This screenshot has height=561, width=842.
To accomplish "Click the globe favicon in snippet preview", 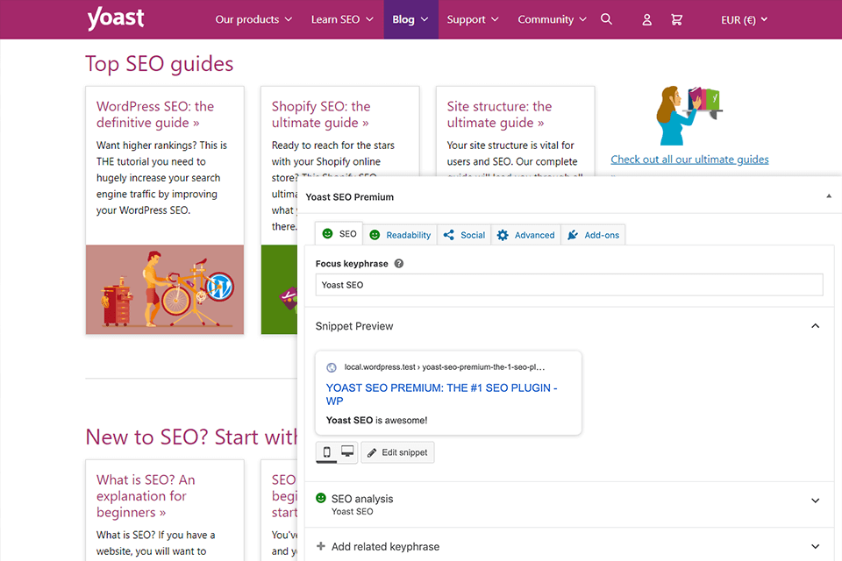I will click(332, 368).
